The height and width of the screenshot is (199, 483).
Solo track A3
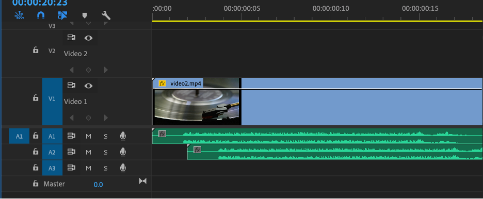coord(106,168)
